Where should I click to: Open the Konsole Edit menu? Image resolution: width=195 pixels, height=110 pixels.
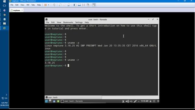[x=53, y=22]
